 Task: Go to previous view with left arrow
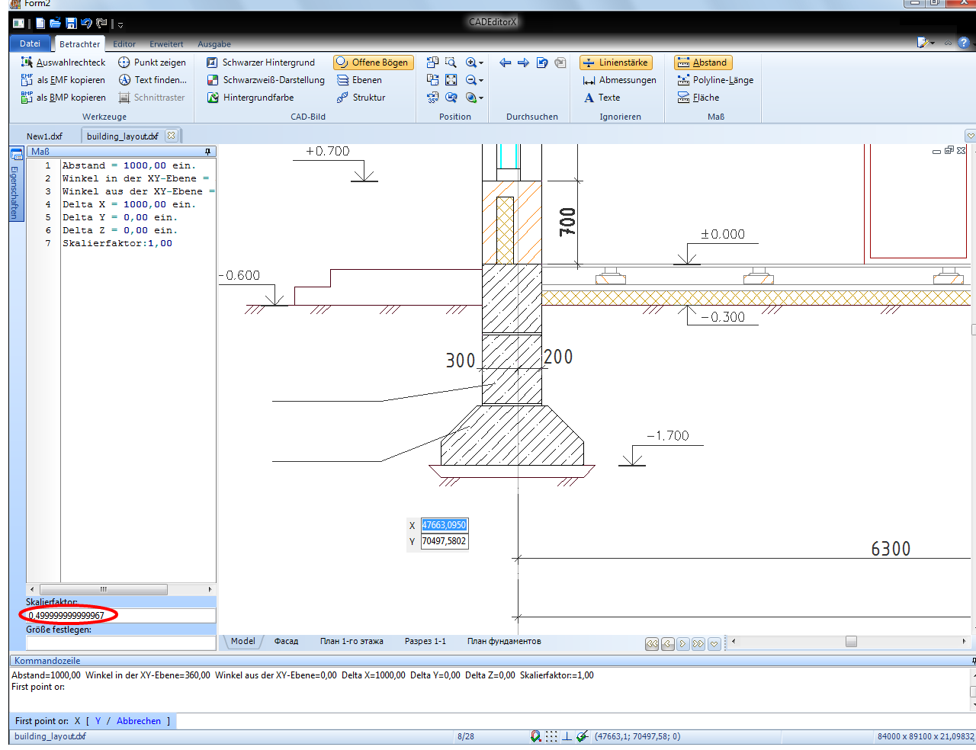click(505, 62)
